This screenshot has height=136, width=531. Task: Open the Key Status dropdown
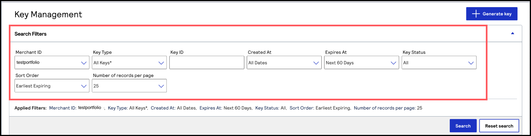439,63
